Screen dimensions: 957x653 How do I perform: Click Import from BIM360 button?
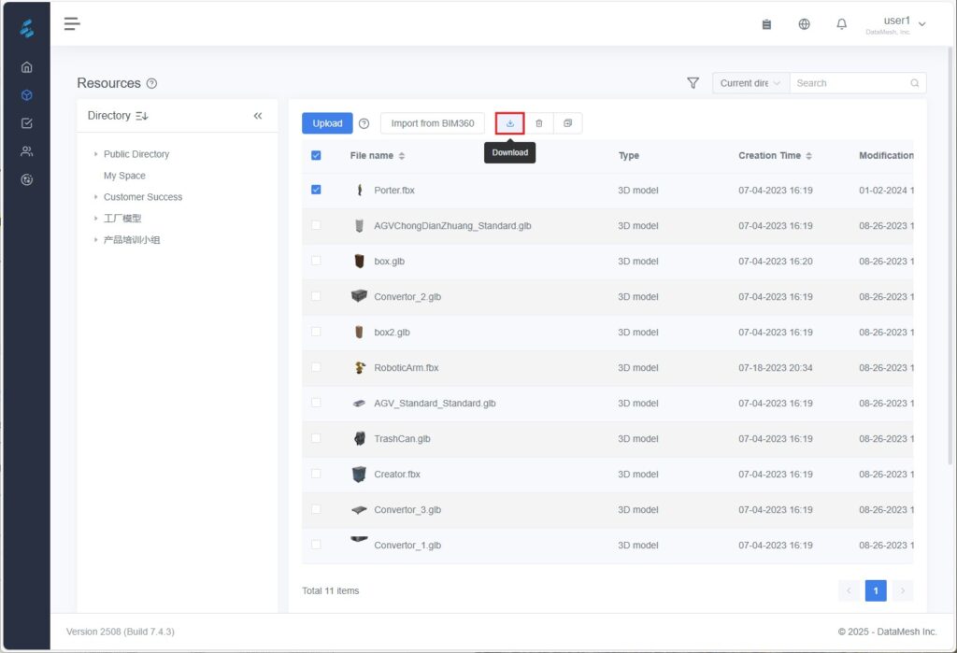432,123
